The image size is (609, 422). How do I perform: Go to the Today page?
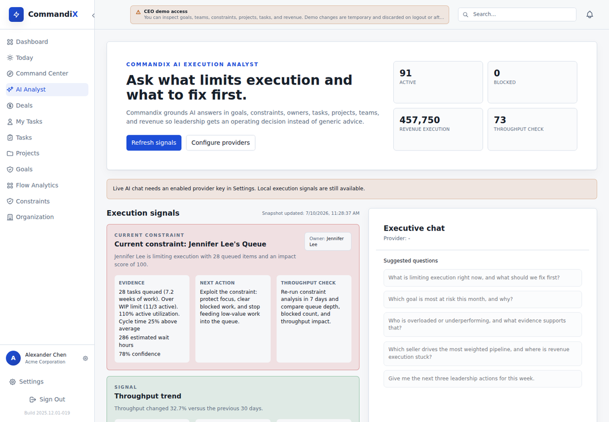pyautogui.click(x=47, y=58)
